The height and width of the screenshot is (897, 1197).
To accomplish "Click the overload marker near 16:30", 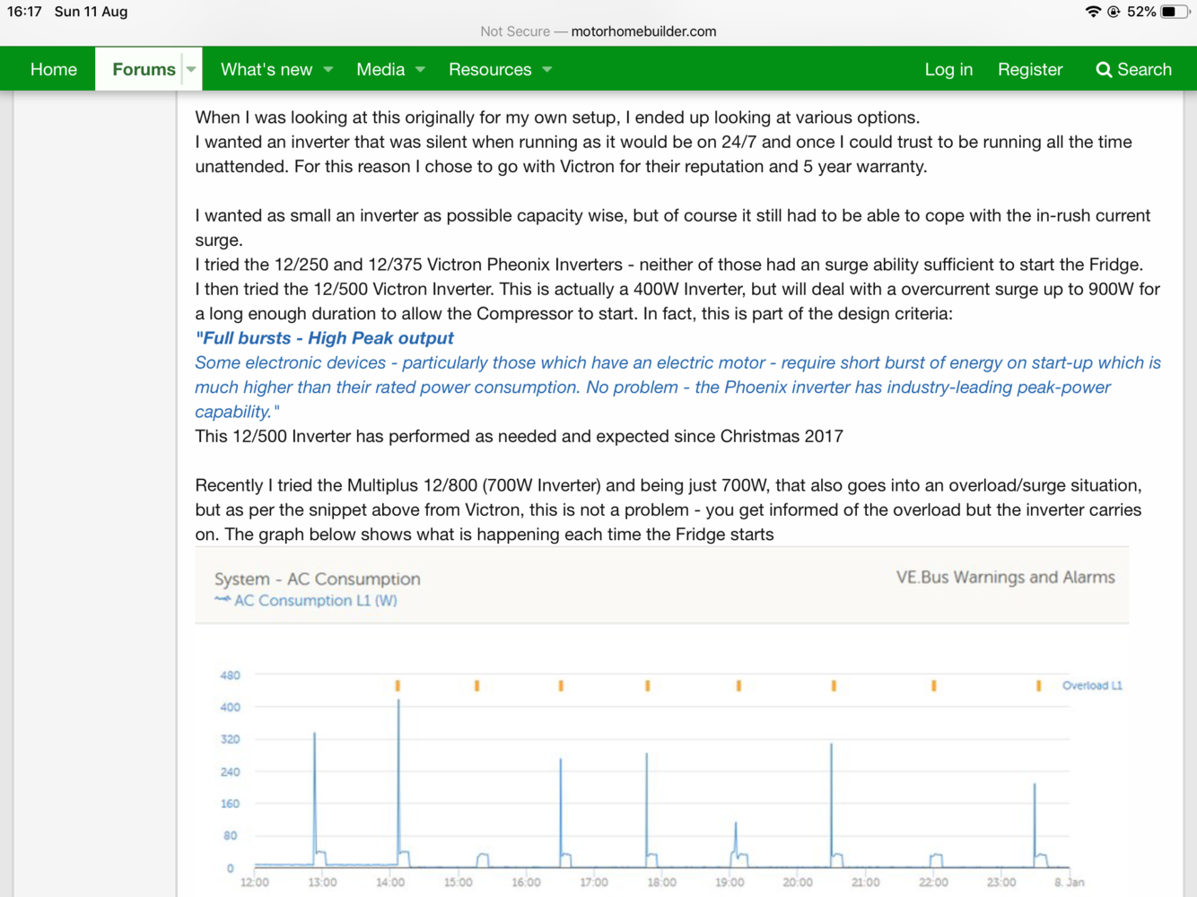I will pos(561,685).
